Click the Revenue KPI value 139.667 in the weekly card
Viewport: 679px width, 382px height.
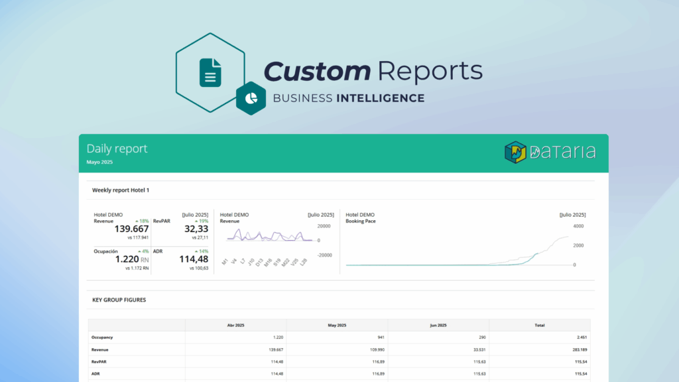[x=131, y=229]
